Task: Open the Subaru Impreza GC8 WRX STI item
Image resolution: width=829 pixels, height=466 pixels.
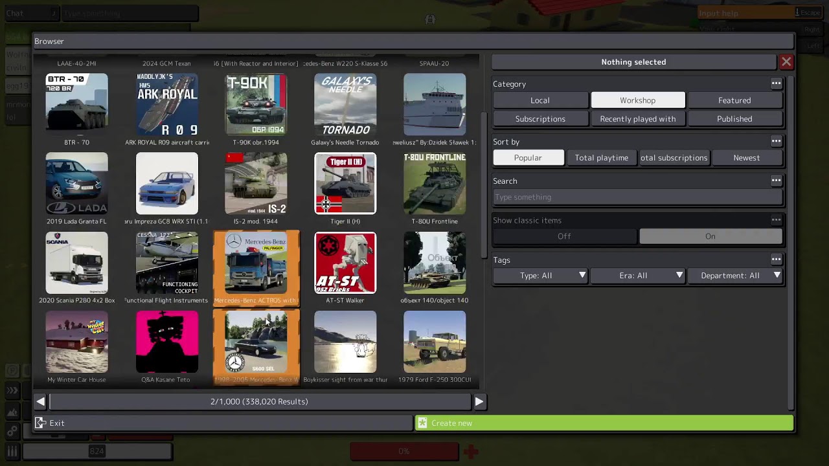Action: [x=167, y=183]
